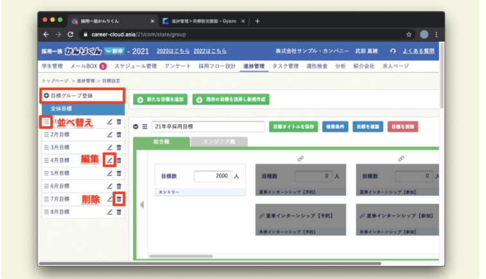Click the red 目標を削除 button
This screenshot has width=486, height=279.
[x=402, y=127]
